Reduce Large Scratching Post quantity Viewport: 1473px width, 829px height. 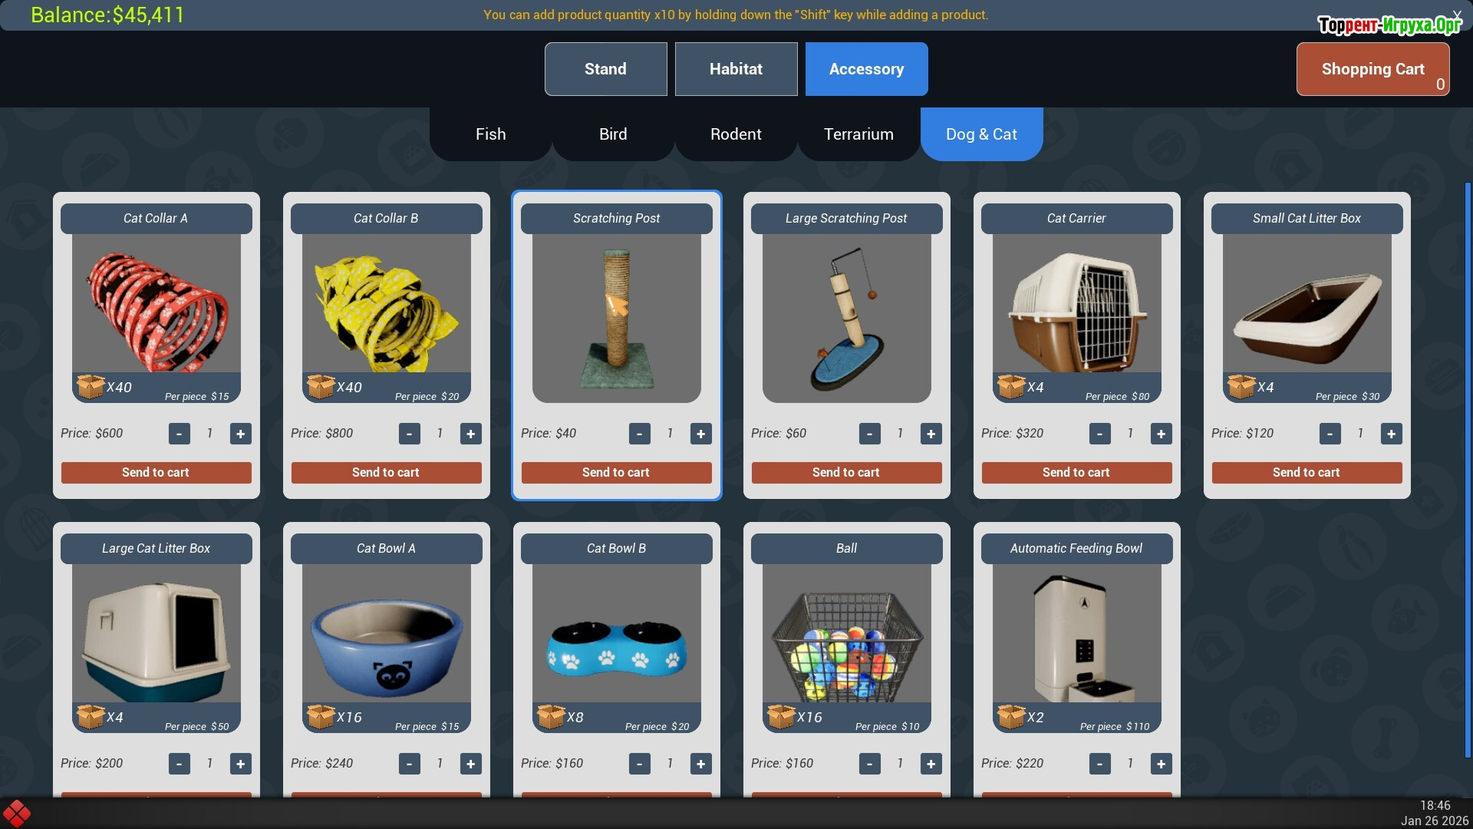869,434
